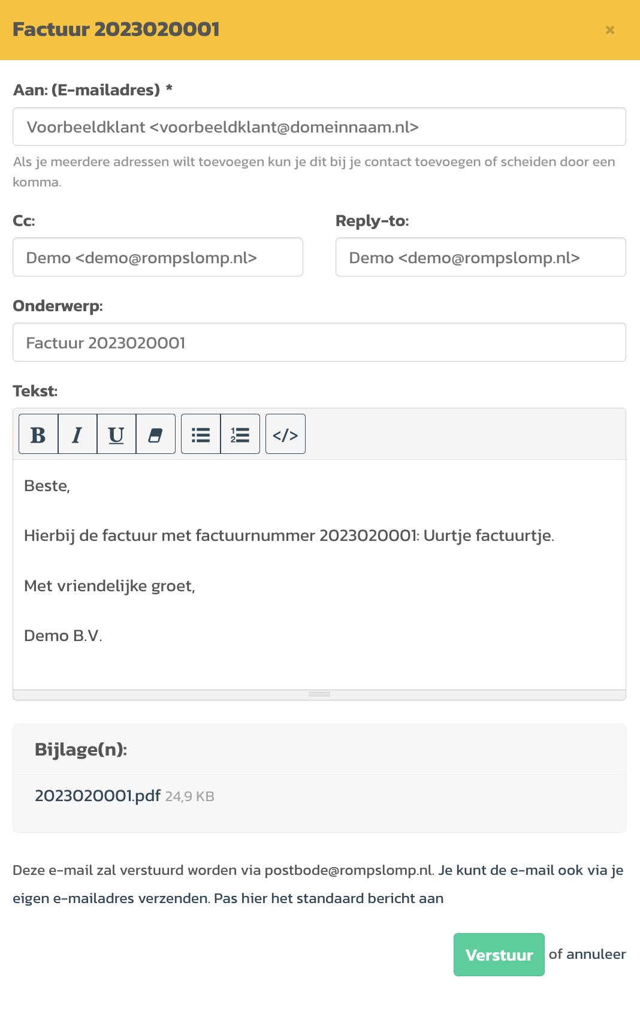This screenshot has height=1011, width=640.
Task: Insert a bulleted list
Action: coord(200,434)
